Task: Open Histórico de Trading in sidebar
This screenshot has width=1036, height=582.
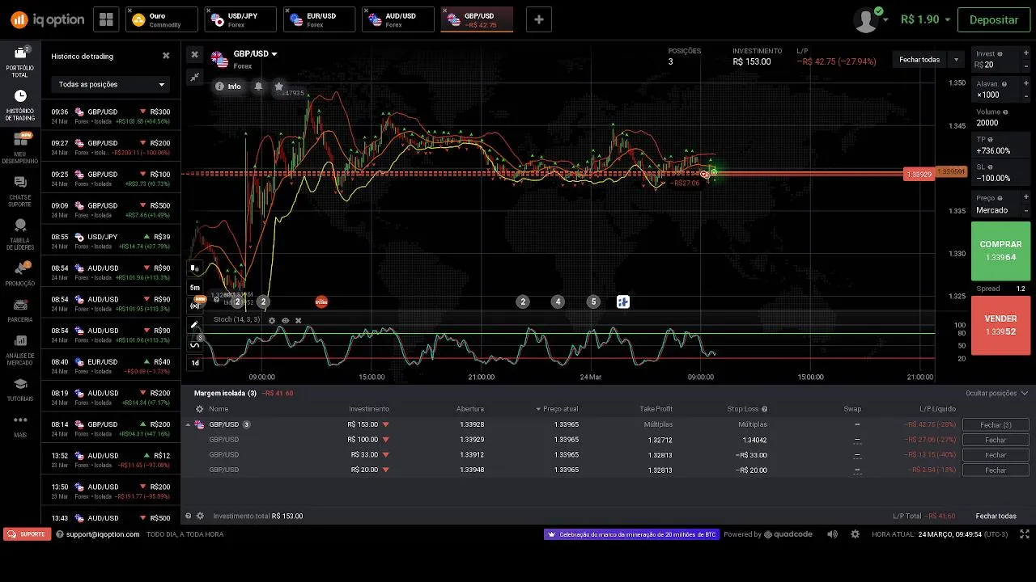Action: point(20,106)
